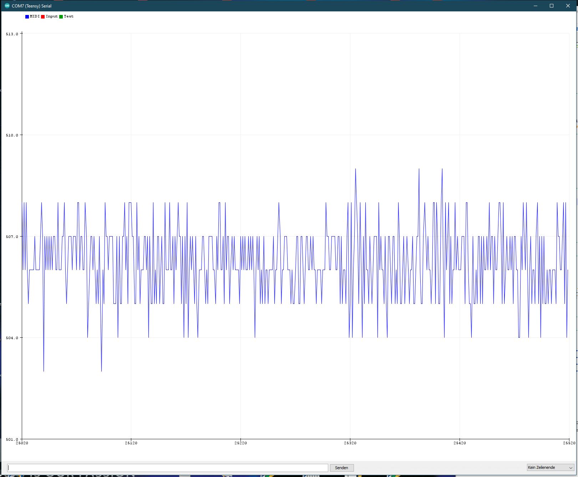Click the 507.0 y-axis label
The height and width of the screenshot is (477, 578).
[12, 237]
